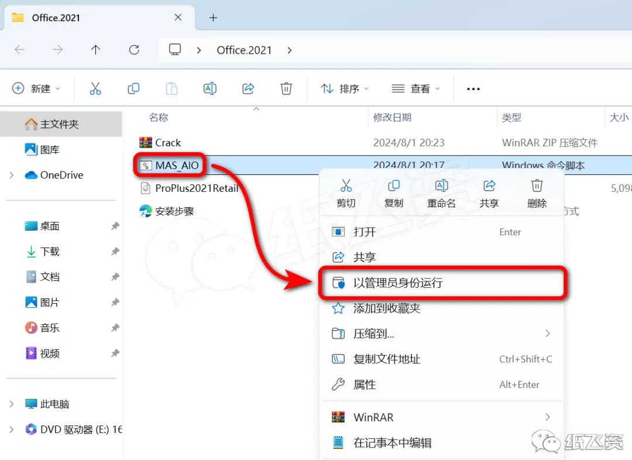This screenshot has height=460, width=632.
Task: Select the 安装步骤 file
Action: 166,211
